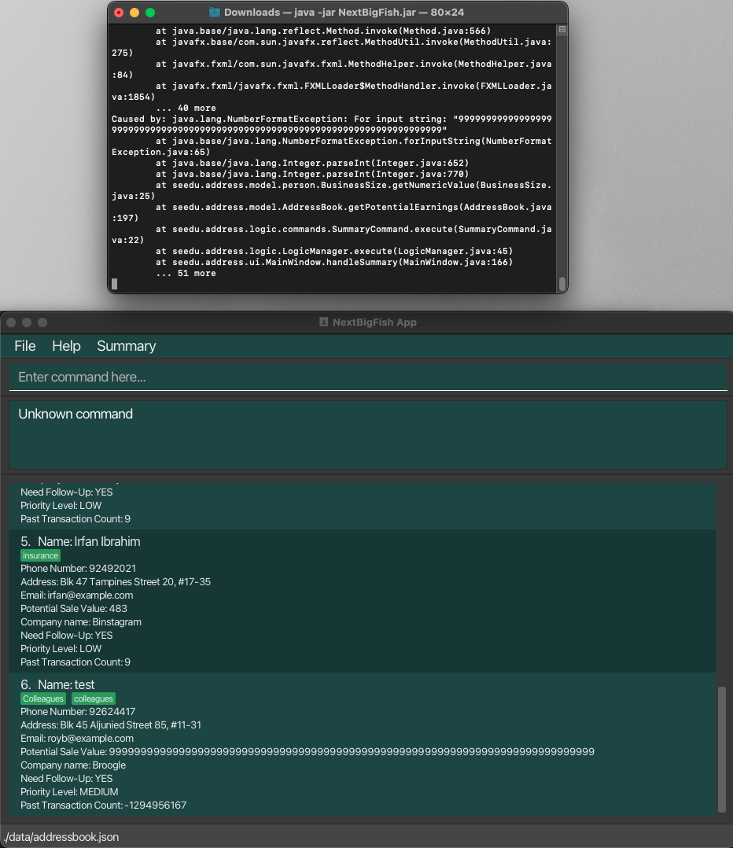Click terminal line with 'MainWindow.handleSummary'

tap(334, 262)
